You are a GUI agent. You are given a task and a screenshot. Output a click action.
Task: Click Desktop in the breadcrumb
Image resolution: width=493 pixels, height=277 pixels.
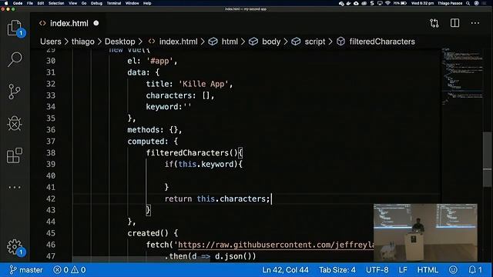pyautogui.click(x=120, y=42)
